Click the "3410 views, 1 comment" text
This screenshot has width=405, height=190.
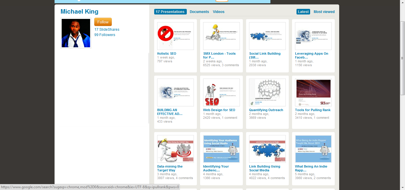click(x=312, y=118)
